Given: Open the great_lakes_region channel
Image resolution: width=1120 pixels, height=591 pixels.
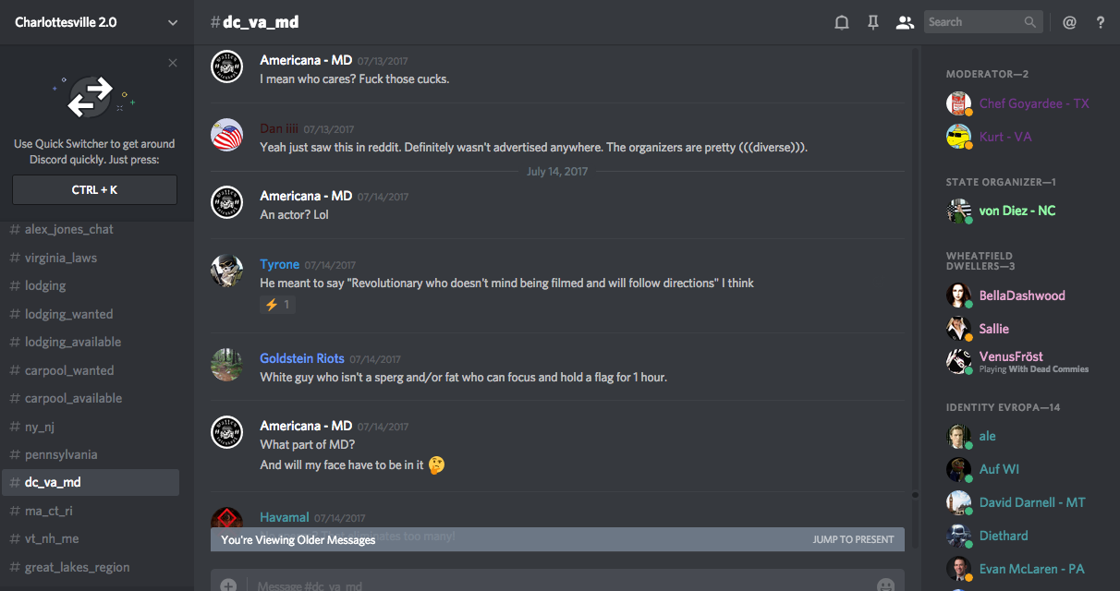Looking at the screenshot, I should pos(77,567).
